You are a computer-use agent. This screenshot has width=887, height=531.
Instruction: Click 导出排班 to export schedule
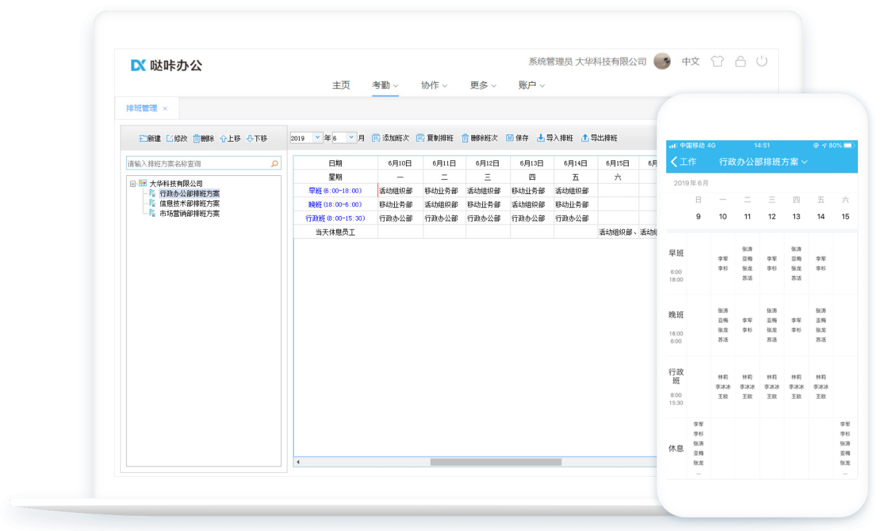coord(599,138)
